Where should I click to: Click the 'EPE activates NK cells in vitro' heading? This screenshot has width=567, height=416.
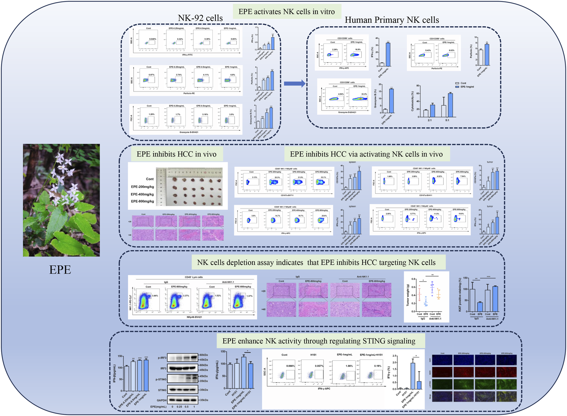pos(286,12)
